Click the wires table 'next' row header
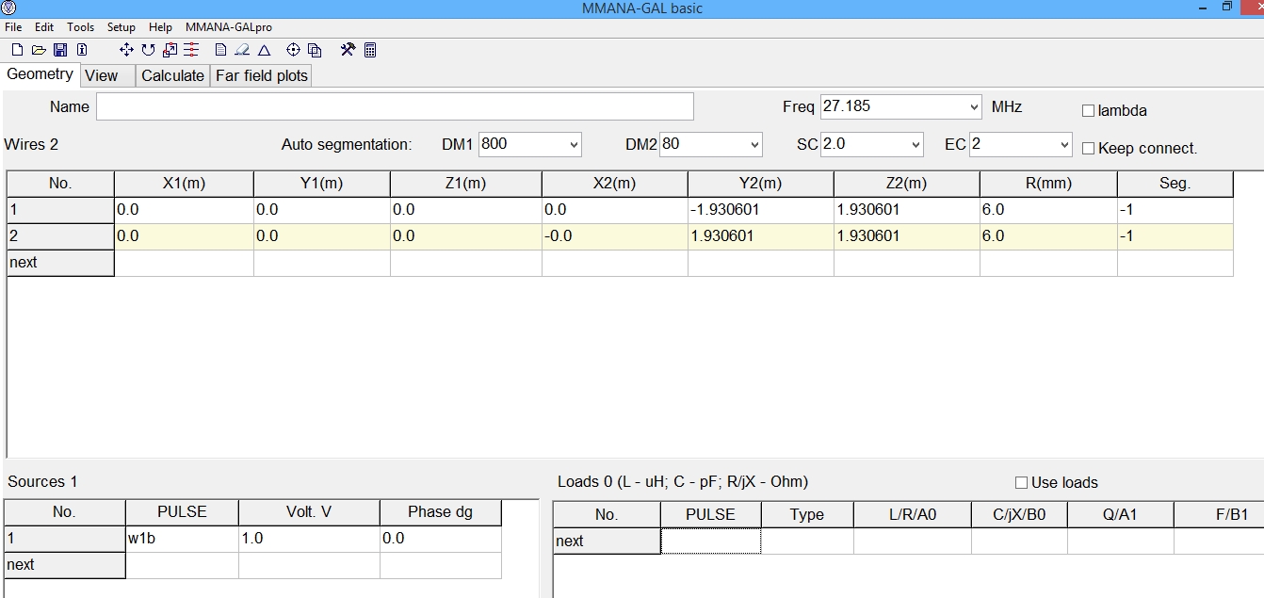The height and width of the screenshot is (598, 1264). pos(60,263)
